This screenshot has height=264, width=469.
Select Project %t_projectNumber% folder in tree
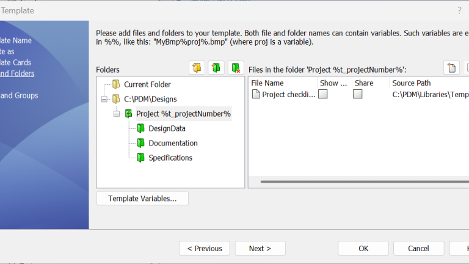click(x=183, y=114)
